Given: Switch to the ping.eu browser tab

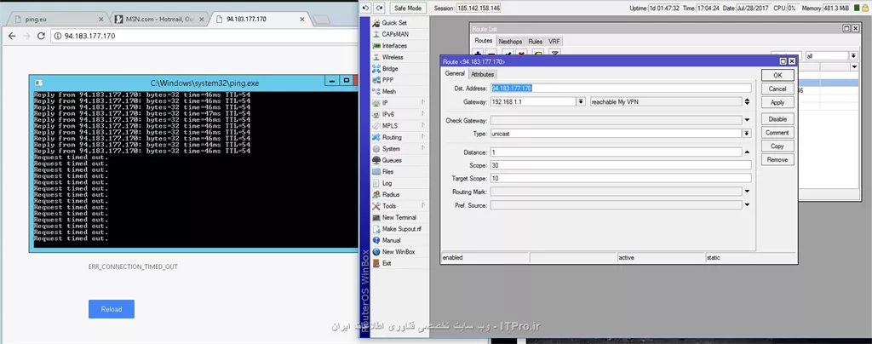Looking at the screenshot, I should click(59, 19).
